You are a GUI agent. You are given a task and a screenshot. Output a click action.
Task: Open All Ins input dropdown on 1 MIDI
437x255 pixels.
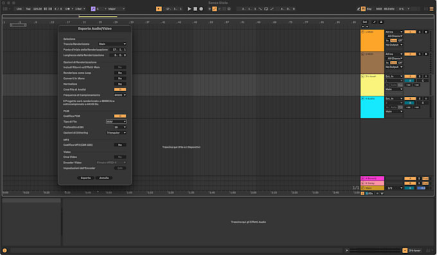pyautogui.click(x=394, y=32)
